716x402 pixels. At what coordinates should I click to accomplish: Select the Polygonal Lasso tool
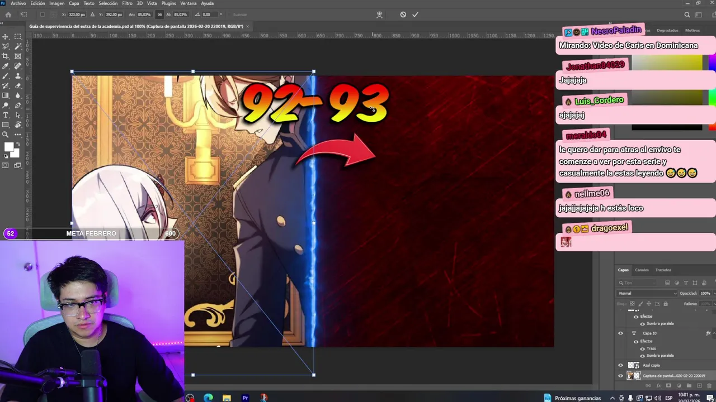pos(5,46)
